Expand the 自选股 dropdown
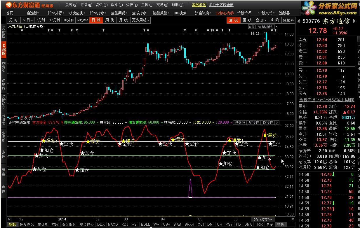The image size is (360, 228). (33, 13)
